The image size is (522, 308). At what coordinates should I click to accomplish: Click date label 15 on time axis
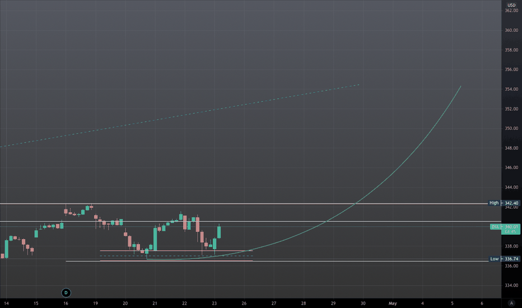[36, 304]
